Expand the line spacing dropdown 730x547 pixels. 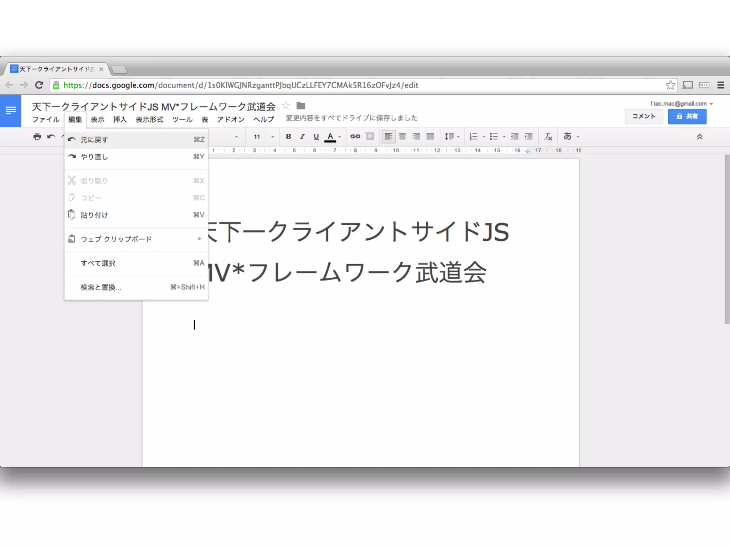coord(452,136)
